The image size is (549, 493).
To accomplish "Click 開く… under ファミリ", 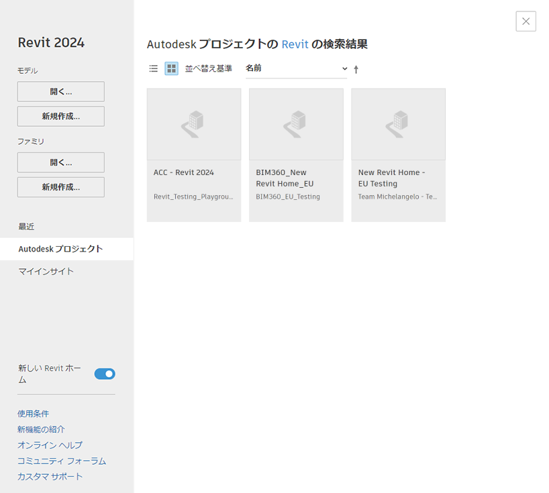I will [x=61, y=162].
